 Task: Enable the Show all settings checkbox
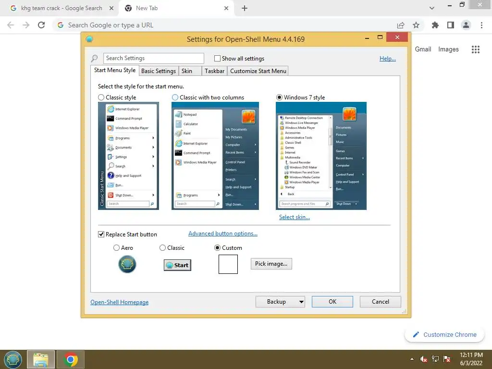coord(217,58)
